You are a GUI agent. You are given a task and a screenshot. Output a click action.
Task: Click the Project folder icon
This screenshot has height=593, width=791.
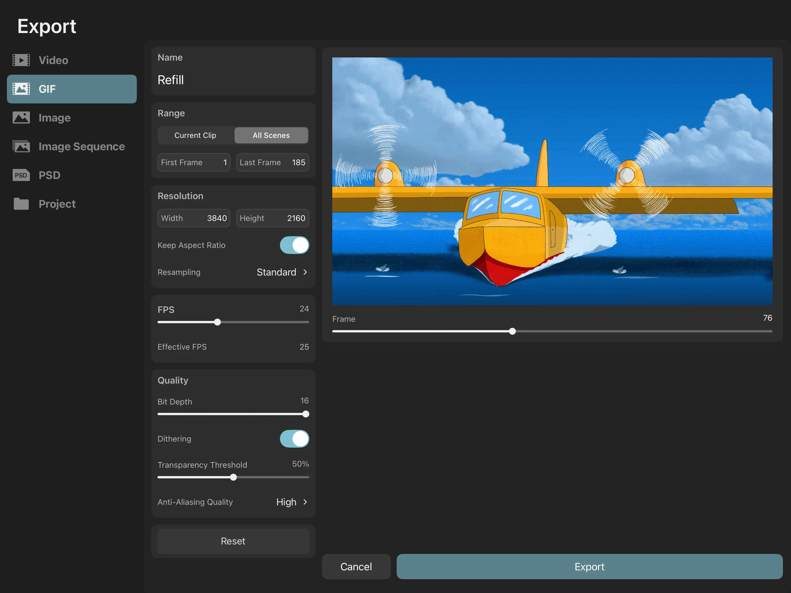tap(21, 204)
